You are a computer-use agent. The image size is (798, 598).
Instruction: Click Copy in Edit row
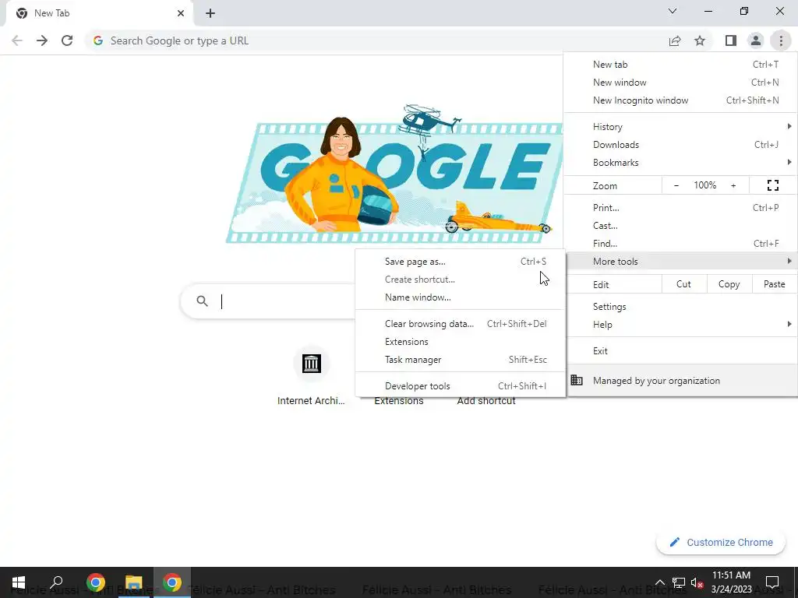pyautogui.click(x=729, y=284)
